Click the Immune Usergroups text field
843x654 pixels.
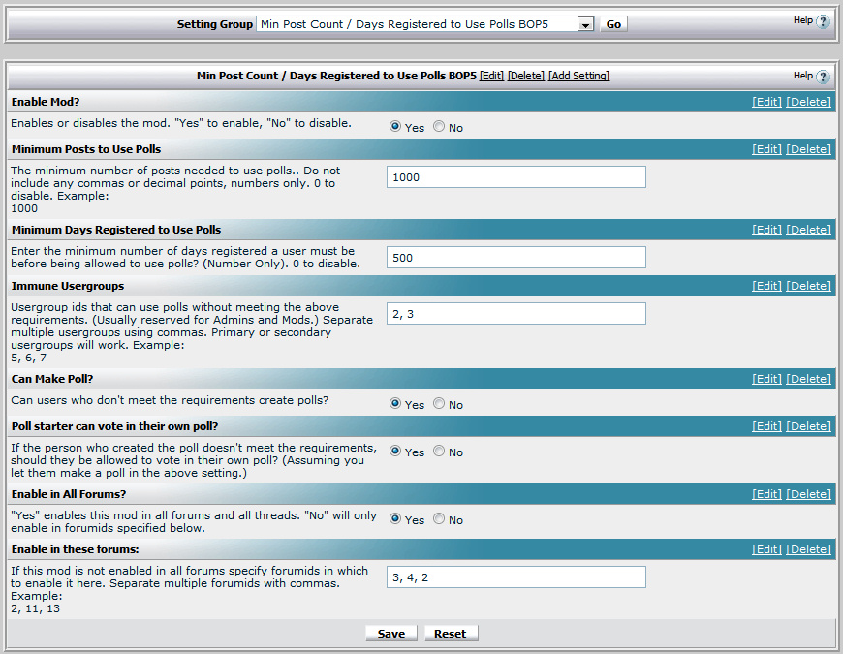pyautogui.click(x=515, y=314)
